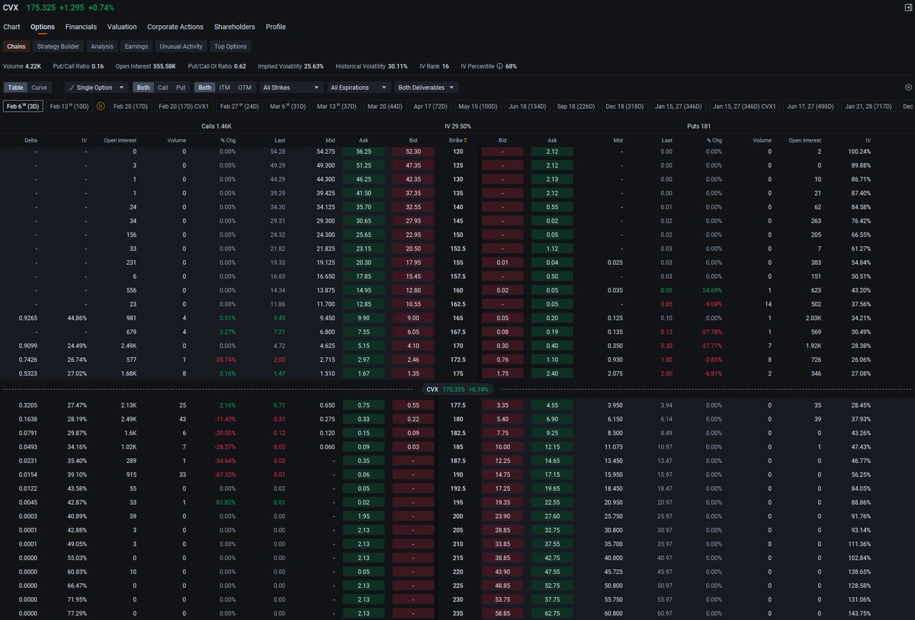Select the May 15 (100D) expiration
Viewport: 915px width, 620px height.
478,107
